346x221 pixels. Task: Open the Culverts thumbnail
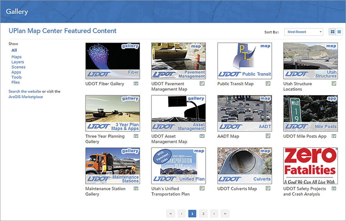click(x=245, y=166)
